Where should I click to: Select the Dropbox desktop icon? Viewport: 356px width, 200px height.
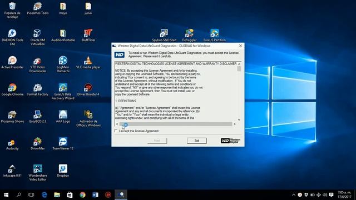(63, 171)
